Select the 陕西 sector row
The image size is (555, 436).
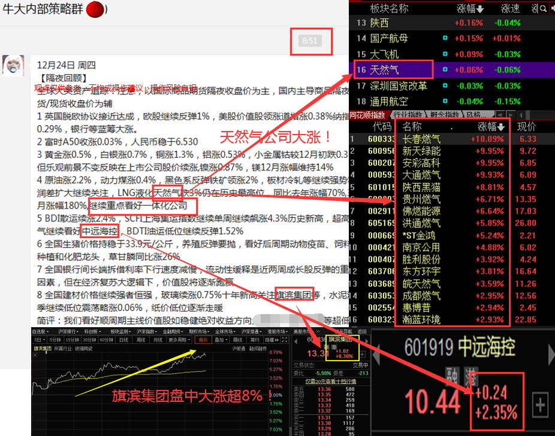pos(452,23)
